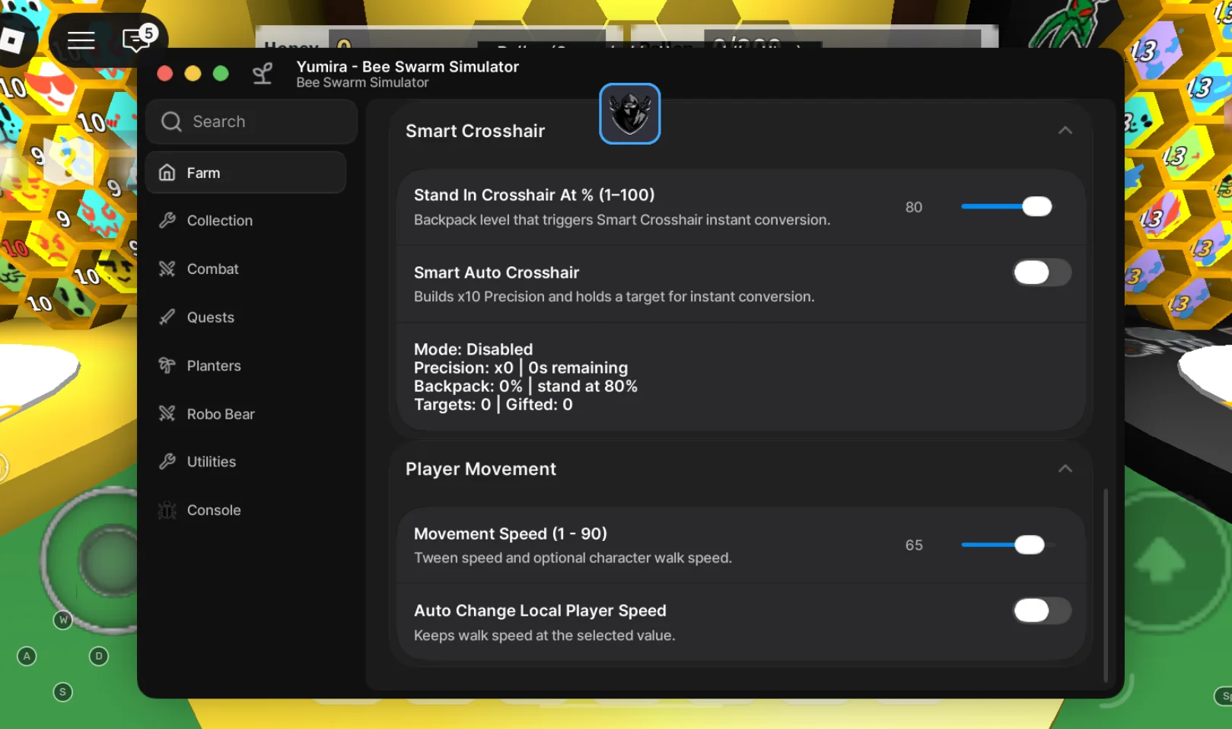Click the green window zoom button
The width and height of the screenshot is (1232, 729).
click(x=221, y=73)
